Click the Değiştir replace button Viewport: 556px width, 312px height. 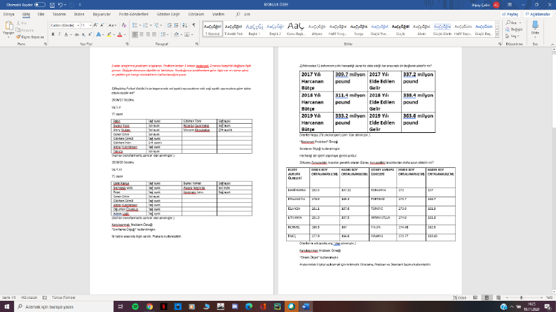514,29
